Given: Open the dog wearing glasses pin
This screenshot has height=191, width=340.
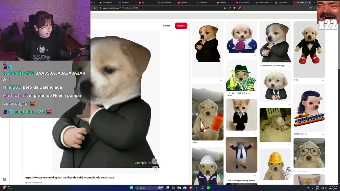Looking at the screenshot, I should pyautogui.click(x=309, y=153).
